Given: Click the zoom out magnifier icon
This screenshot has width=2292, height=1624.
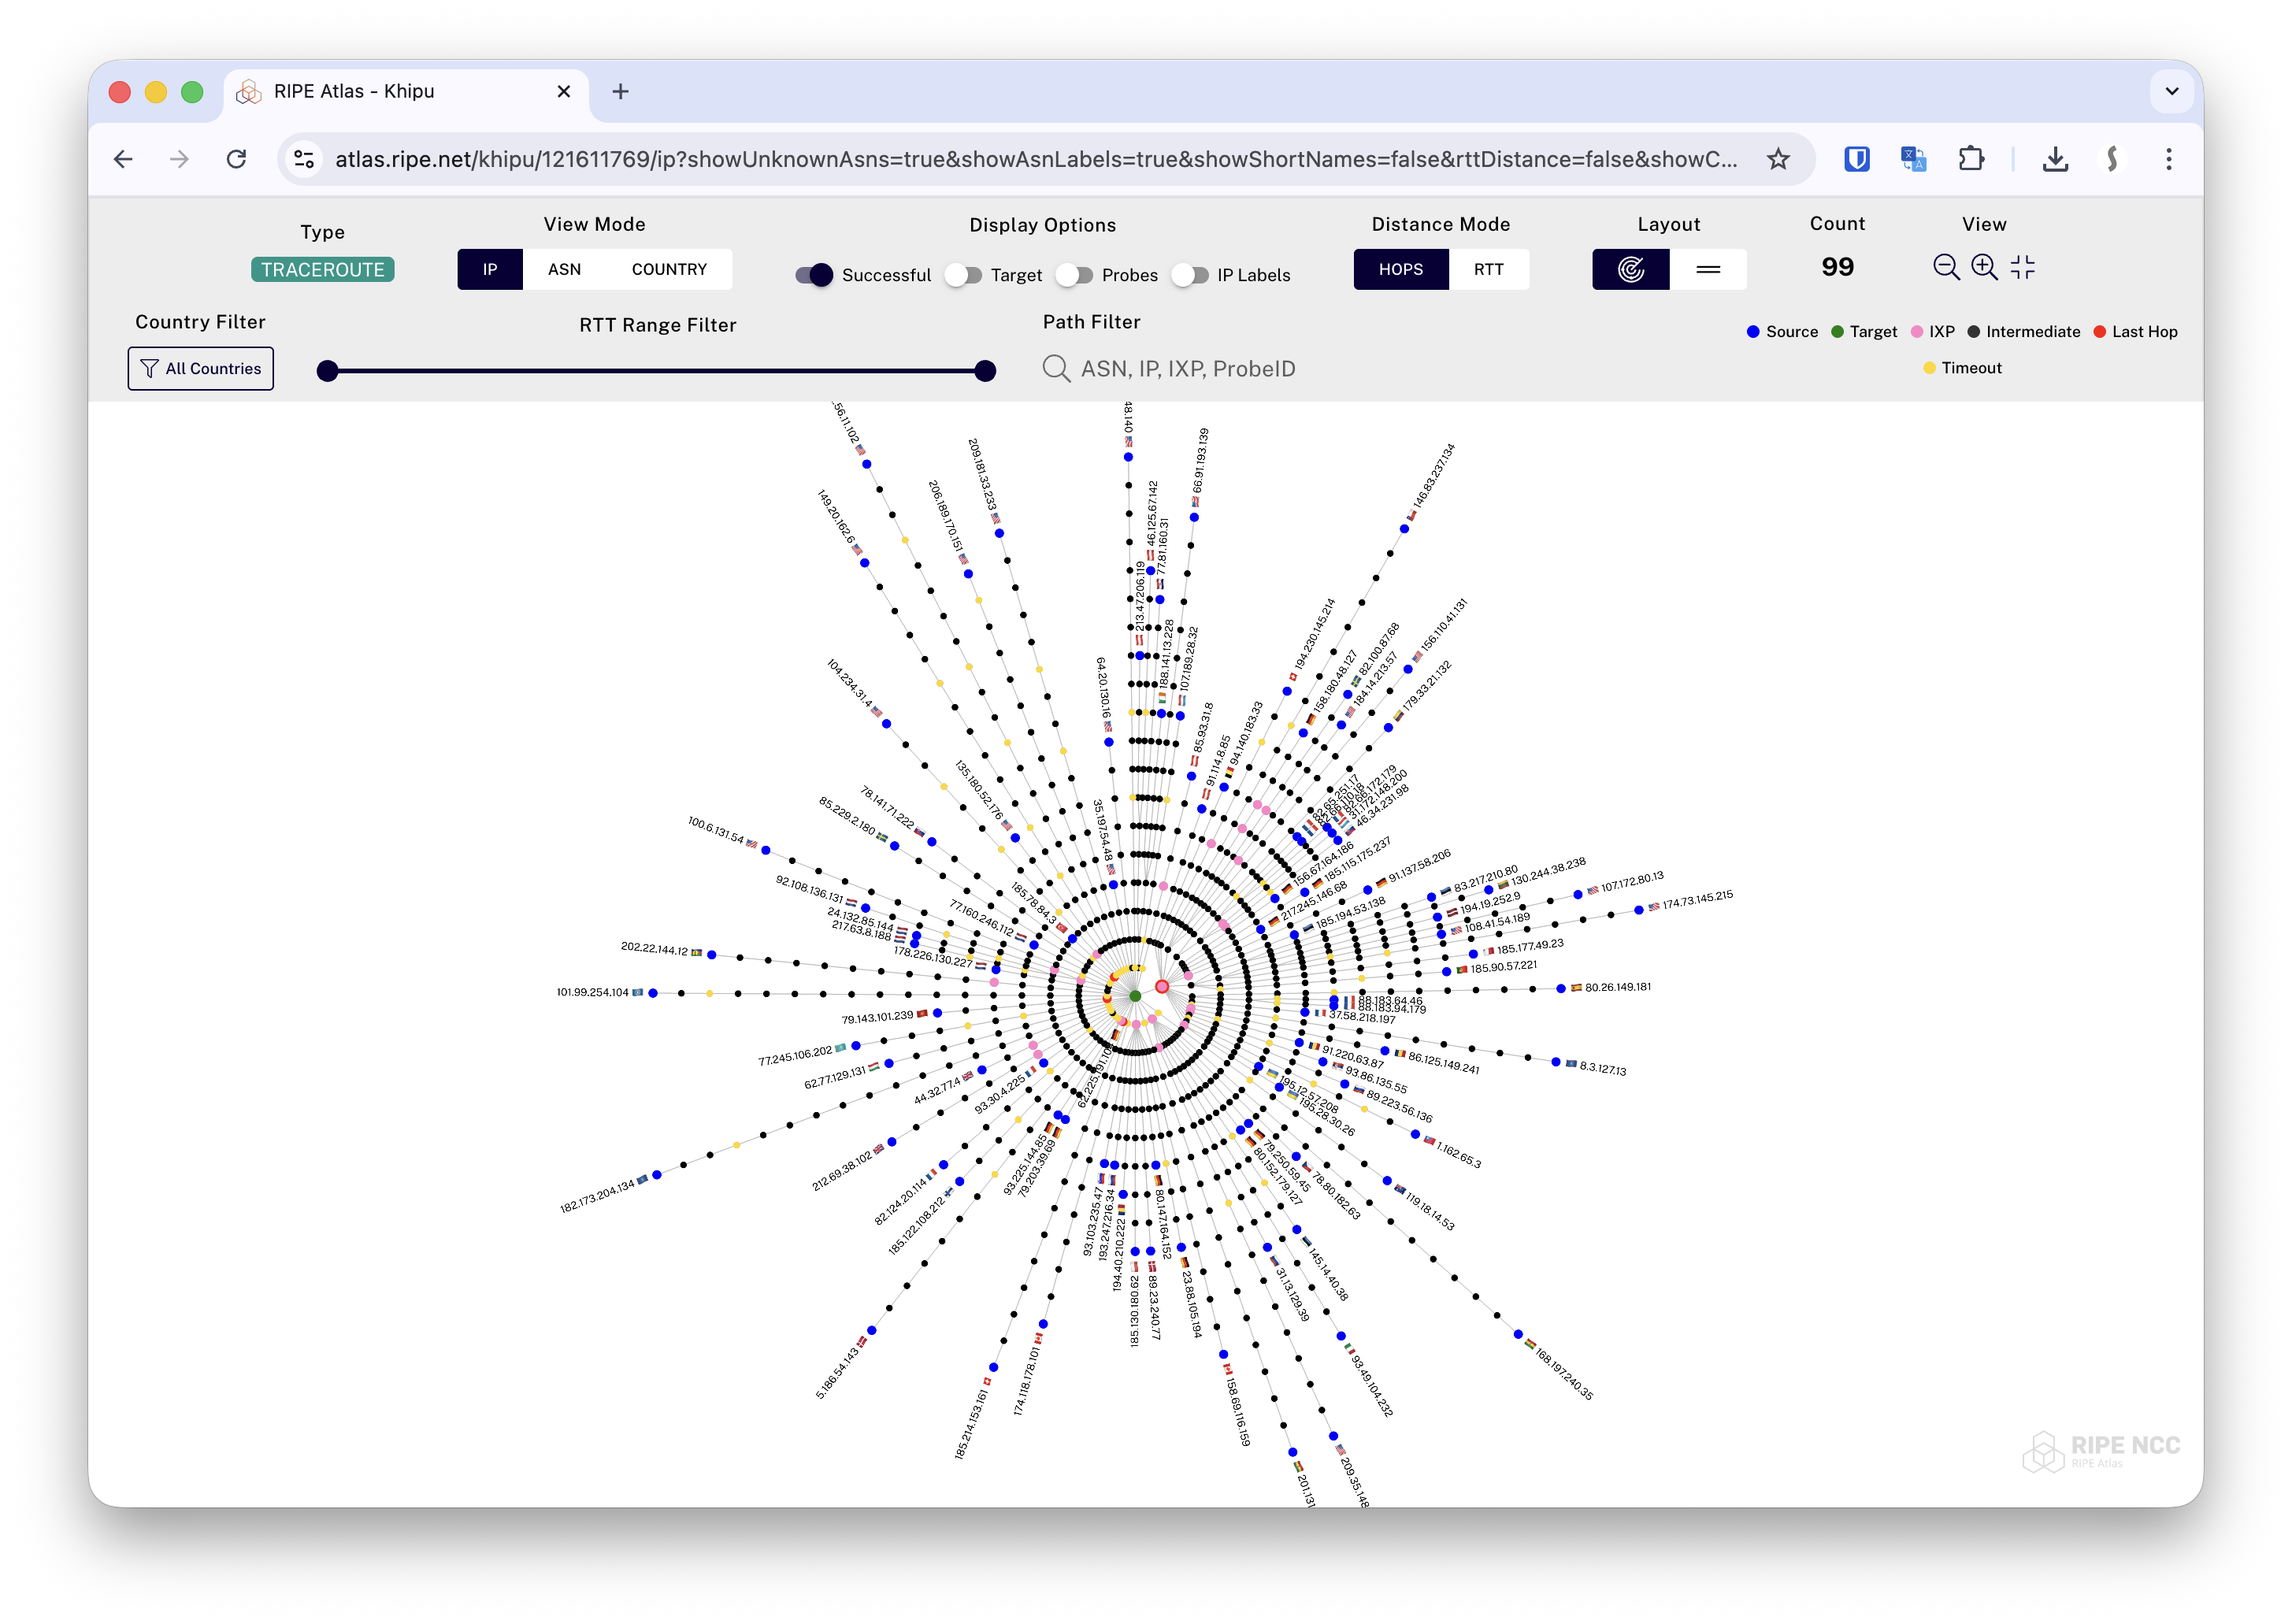Looking at the screenshot, I should pyautogui.click(x=1947, y=267).
